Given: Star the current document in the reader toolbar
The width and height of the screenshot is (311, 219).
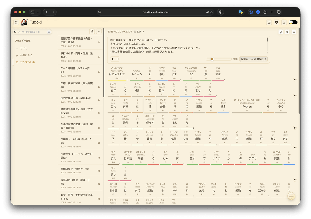Looking at the screenshot, I should click(287, 32).
